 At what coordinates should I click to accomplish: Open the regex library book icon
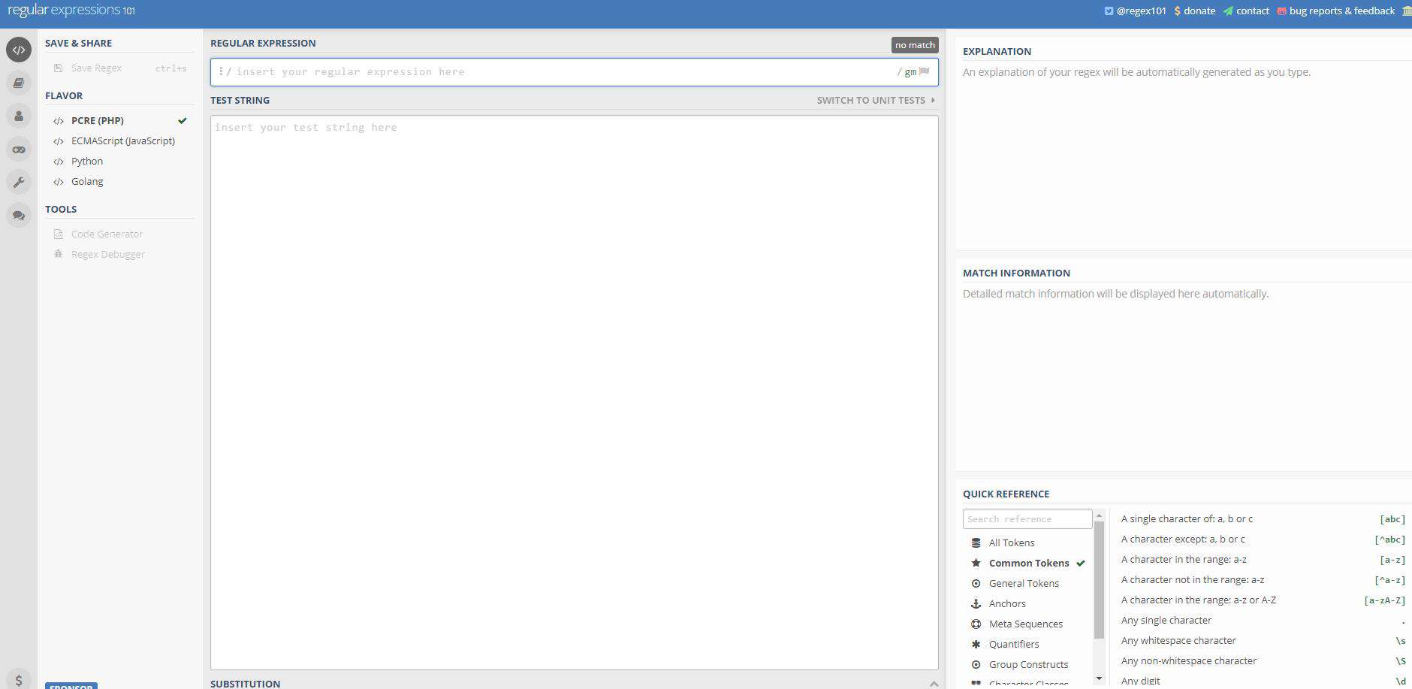(19, 83)
